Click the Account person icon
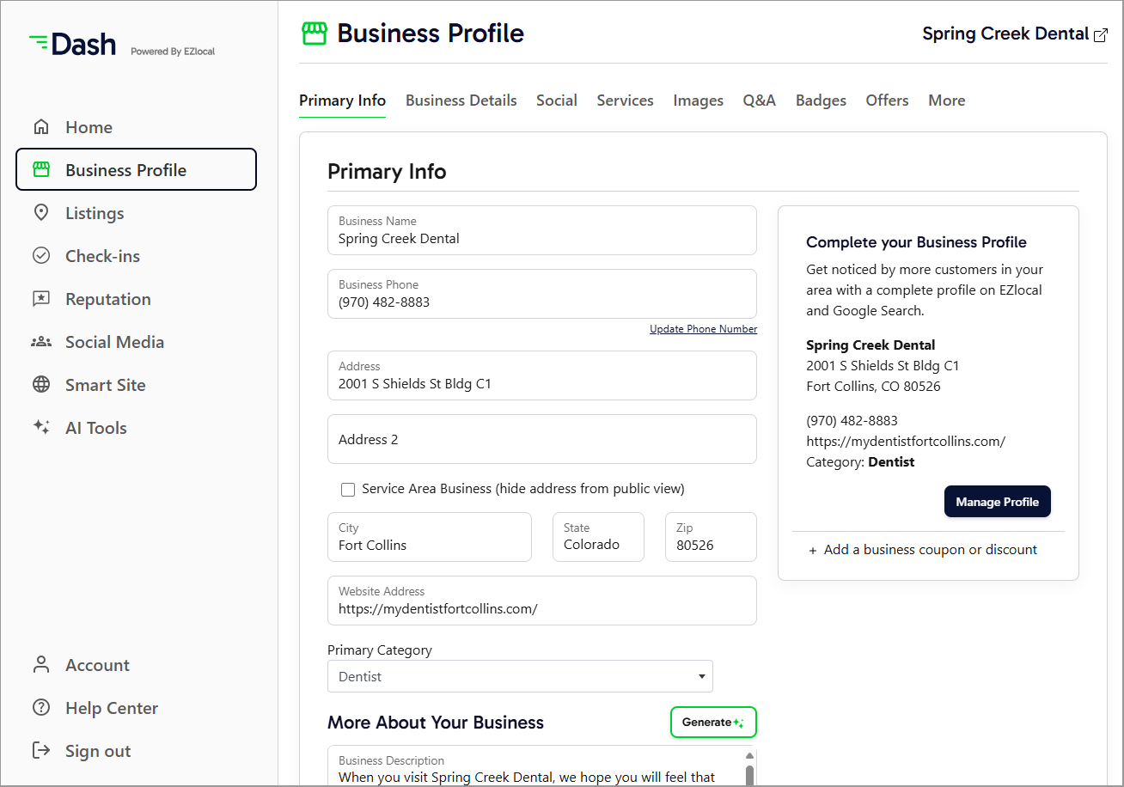This screenshot has height=787, width=1124. 40,665
